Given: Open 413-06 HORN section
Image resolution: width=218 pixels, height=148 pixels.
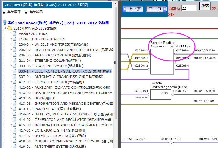Looking at the screenshot, I should tap(36, 98).
